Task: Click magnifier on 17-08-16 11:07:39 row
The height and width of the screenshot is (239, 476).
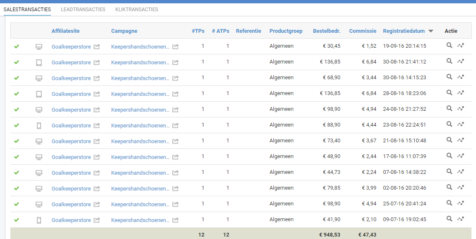Action: [449, 156]
